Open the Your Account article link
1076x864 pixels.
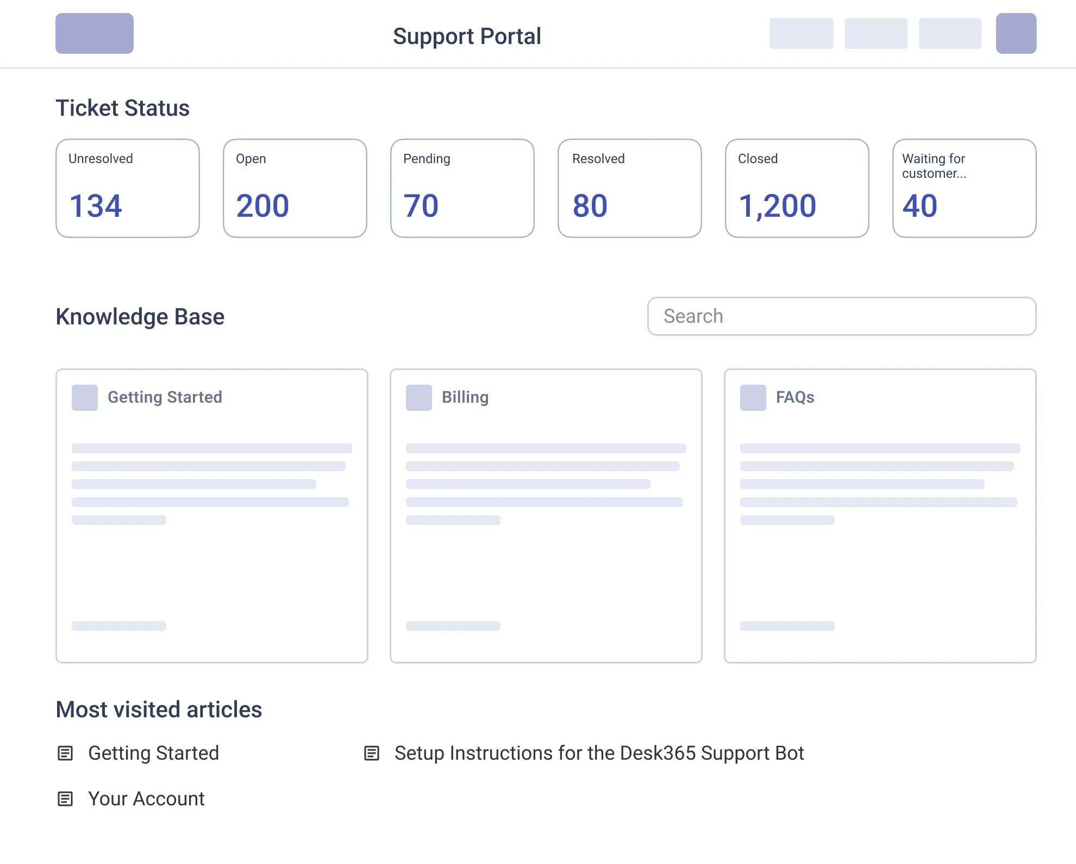coord(146,799)
